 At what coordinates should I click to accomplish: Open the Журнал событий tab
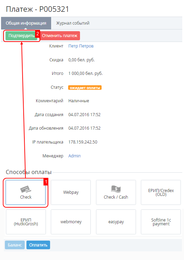(73, 23)
